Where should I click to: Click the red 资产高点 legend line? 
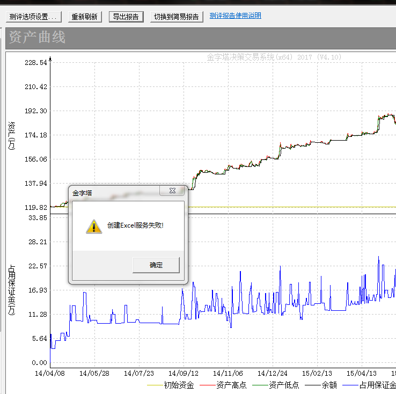208,385
